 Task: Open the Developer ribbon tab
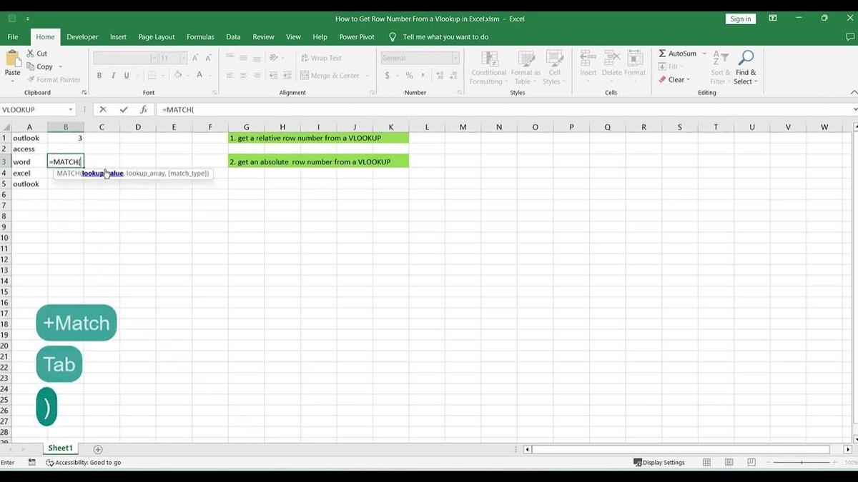[x=82, y=36]
